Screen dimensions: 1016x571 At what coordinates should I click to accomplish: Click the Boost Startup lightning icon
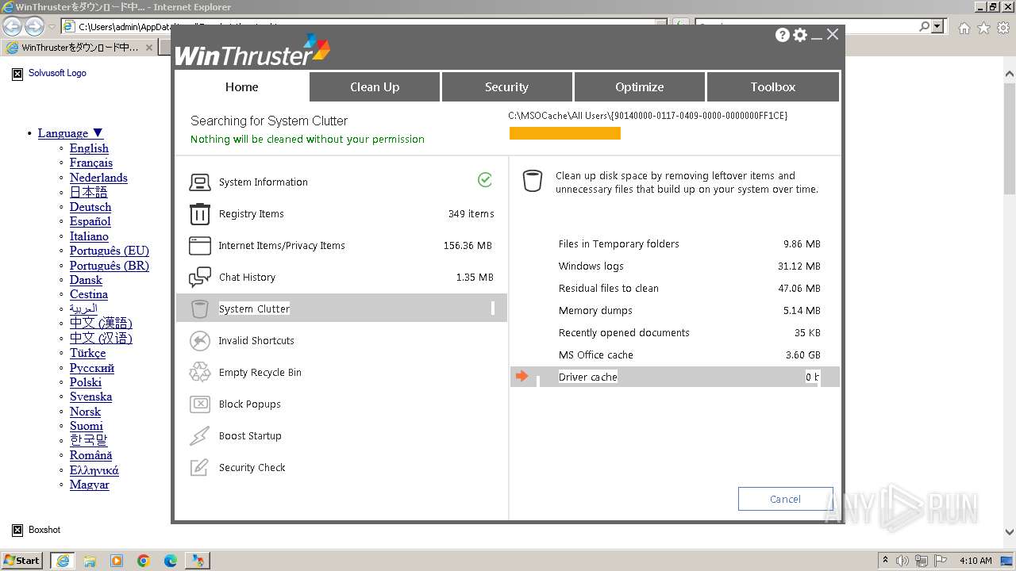click(199, 436)
